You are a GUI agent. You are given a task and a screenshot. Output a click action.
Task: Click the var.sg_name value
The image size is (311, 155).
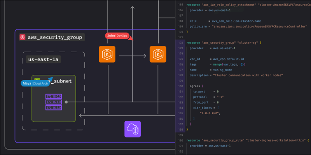(x=222, y=70)
